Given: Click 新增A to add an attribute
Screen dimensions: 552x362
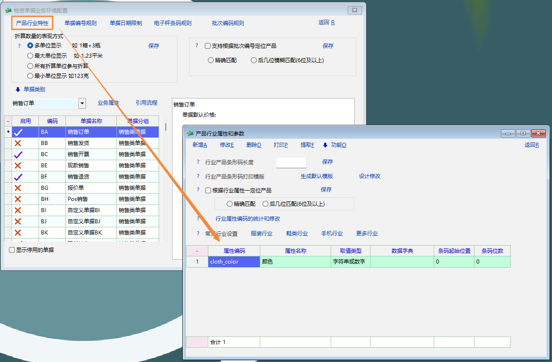Looking at the screenshot, I should pos(199,145).
